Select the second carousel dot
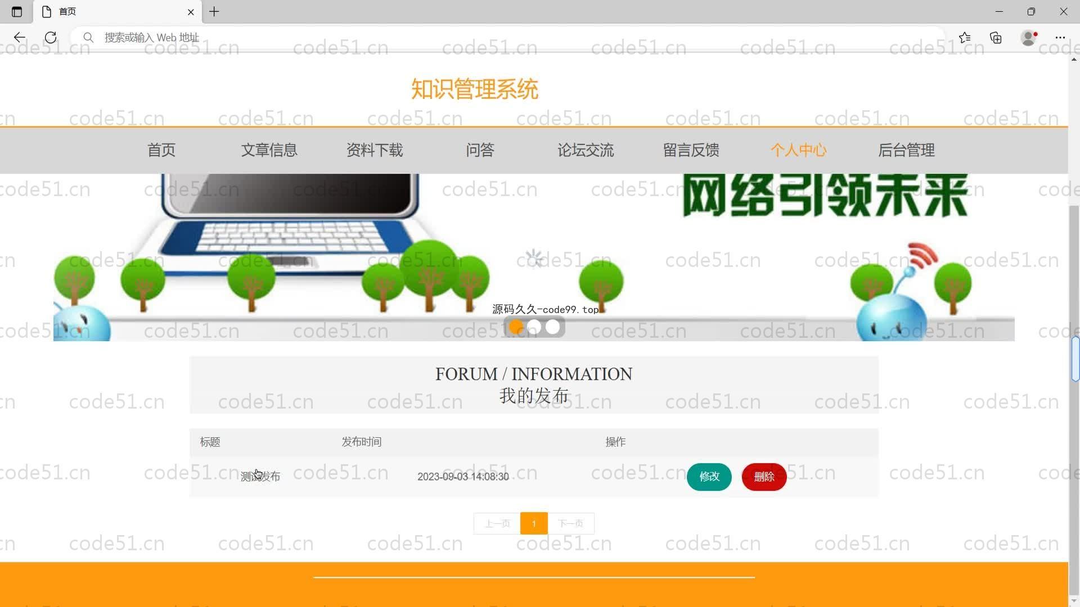The height and width of the screenshot is (607, 1080). 534,327
